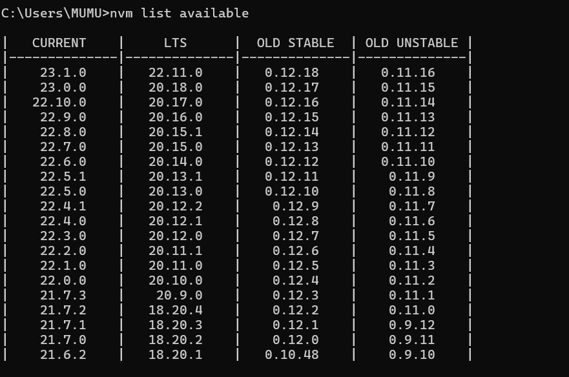Click version 0.12.18 in OLD STABLE
Viewport: 569px width, 377px height.
point(291,72)
